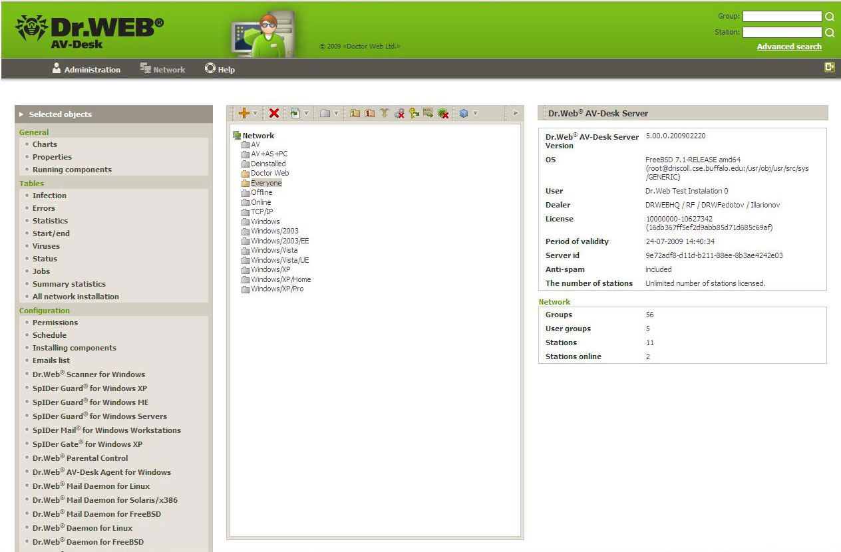
Task: Open SpIDer Guard for Windows XP settings
Action: (90, 388)
